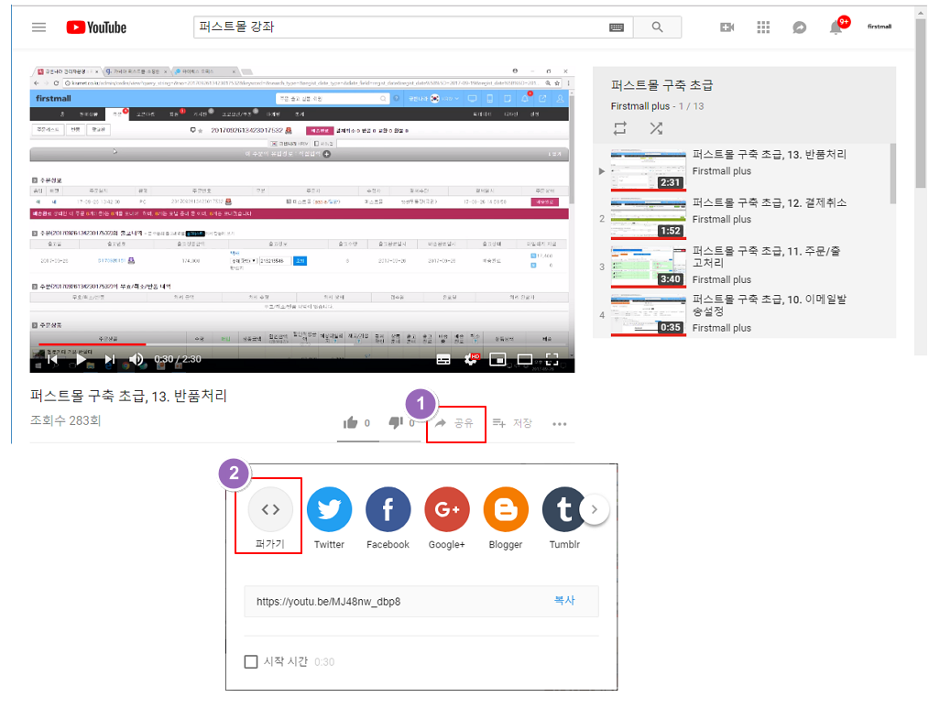Open playlist title 퍼스트몰 구축 초급
Image resolution: width=940 pixels, height=708 pixels.
(x=661, y=85)
